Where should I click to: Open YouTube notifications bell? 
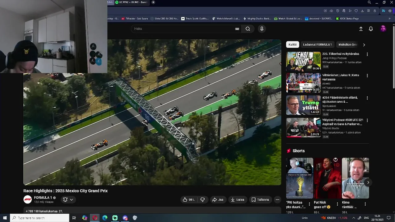point(371,29)
